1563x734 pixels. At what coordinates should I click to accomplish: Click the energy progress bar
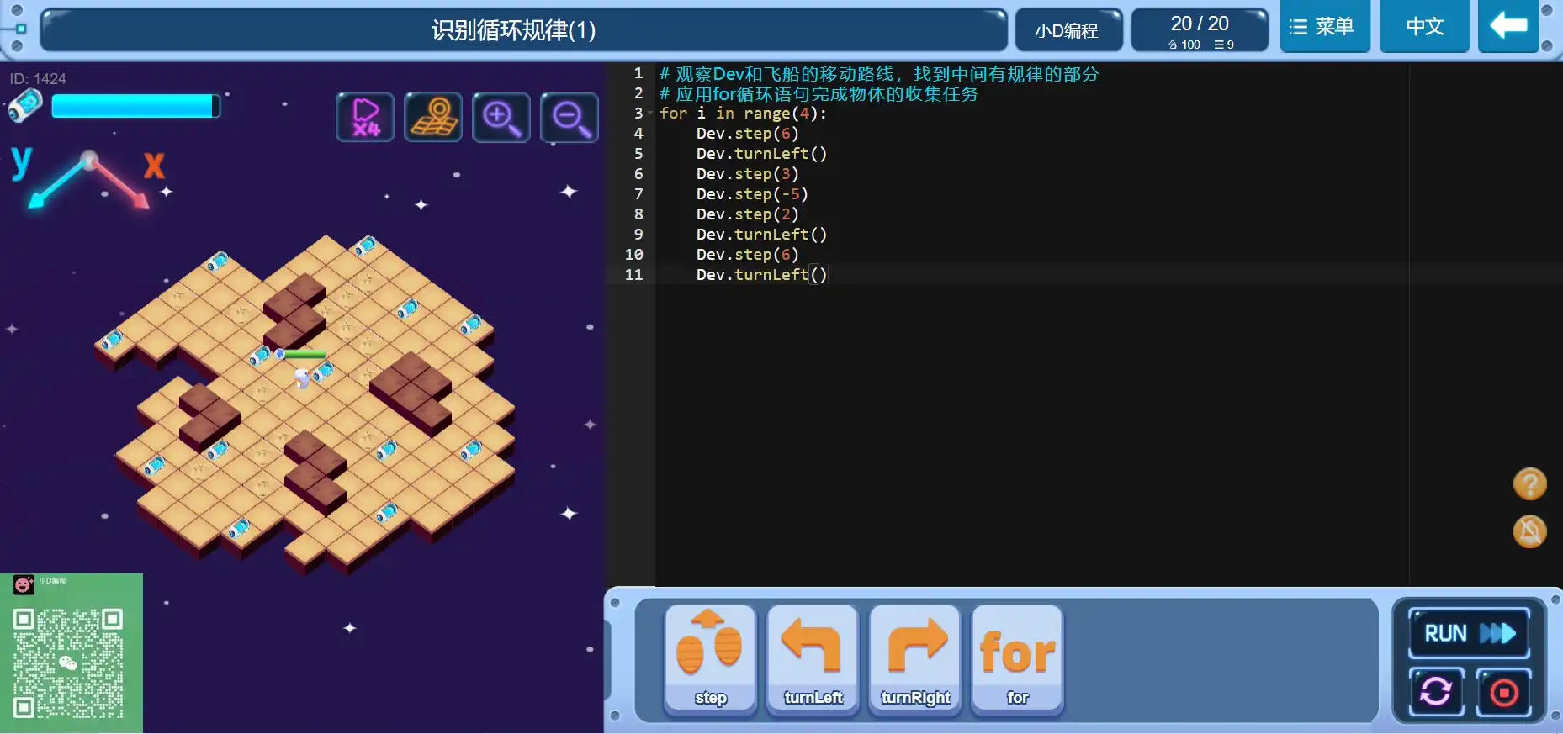(135, 106)
